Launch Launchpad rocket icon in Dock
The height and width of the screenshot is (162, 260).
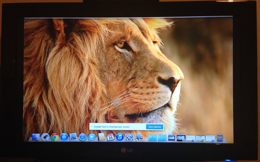[45, 137]
